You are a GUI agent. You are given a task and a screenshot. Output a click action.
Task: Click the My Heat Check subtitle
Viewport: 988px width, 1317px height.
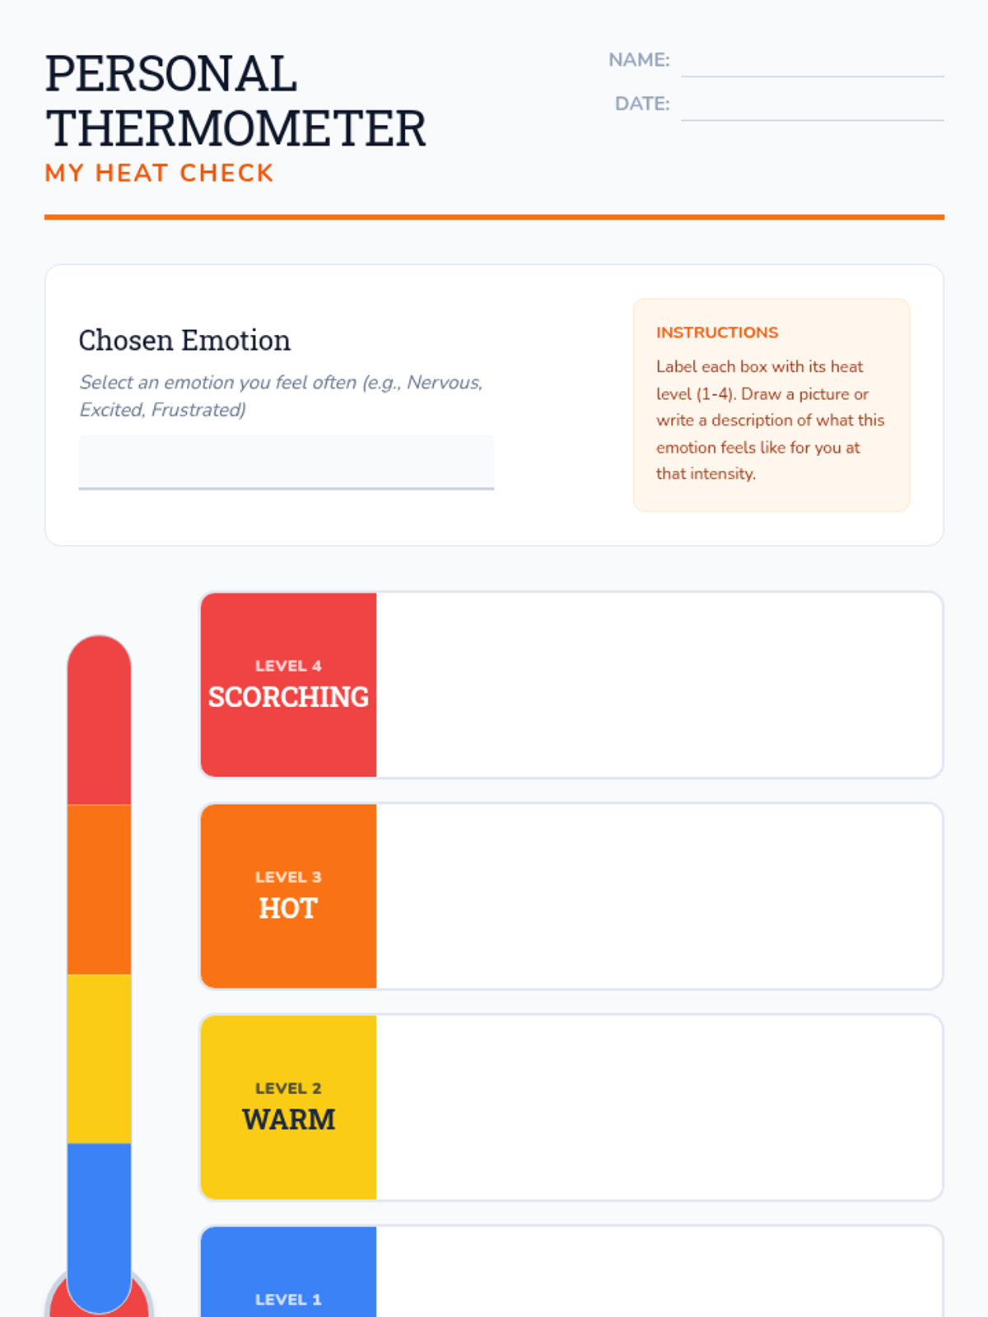159,173
